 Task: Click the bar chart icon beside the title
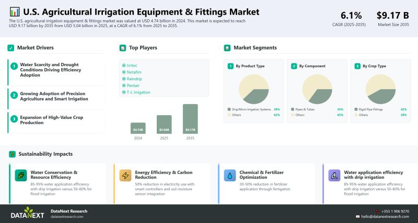pyautogui.click(x=15, y=11)
